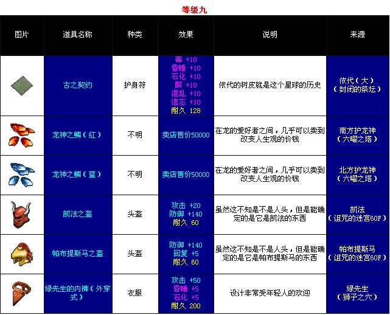Click the 道具名称 column header
Image resolution: width=390 pixels, height=315 pixels.
coord(77,35)
